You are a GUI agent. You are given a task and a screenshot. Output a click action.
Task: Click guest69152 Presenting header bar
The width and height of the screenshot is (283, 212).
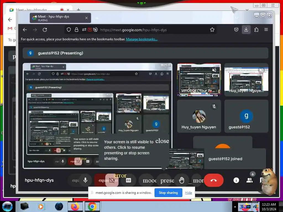click(145, 53)
